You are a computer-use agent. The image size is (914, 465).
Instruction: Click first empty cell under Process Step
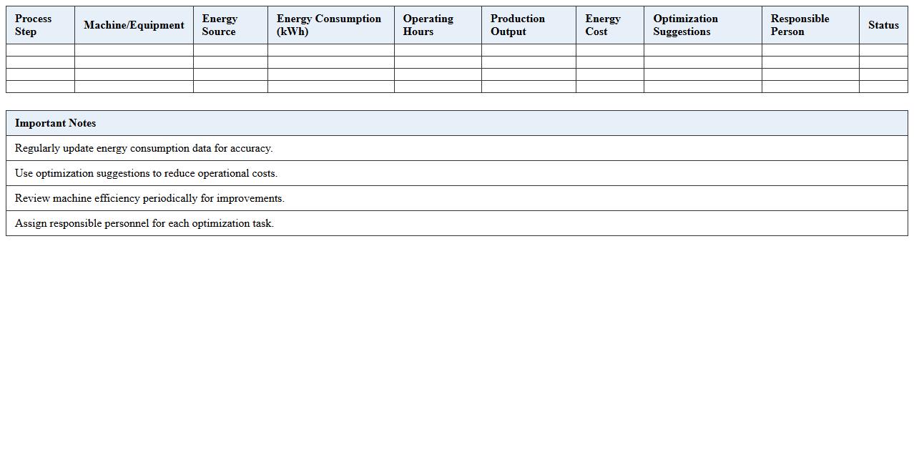point(40,50)
